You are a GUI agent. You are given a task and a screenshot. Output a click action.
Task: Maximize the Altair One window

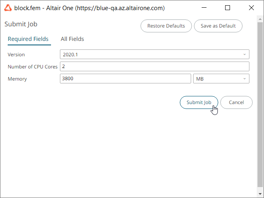click(228, 8)
